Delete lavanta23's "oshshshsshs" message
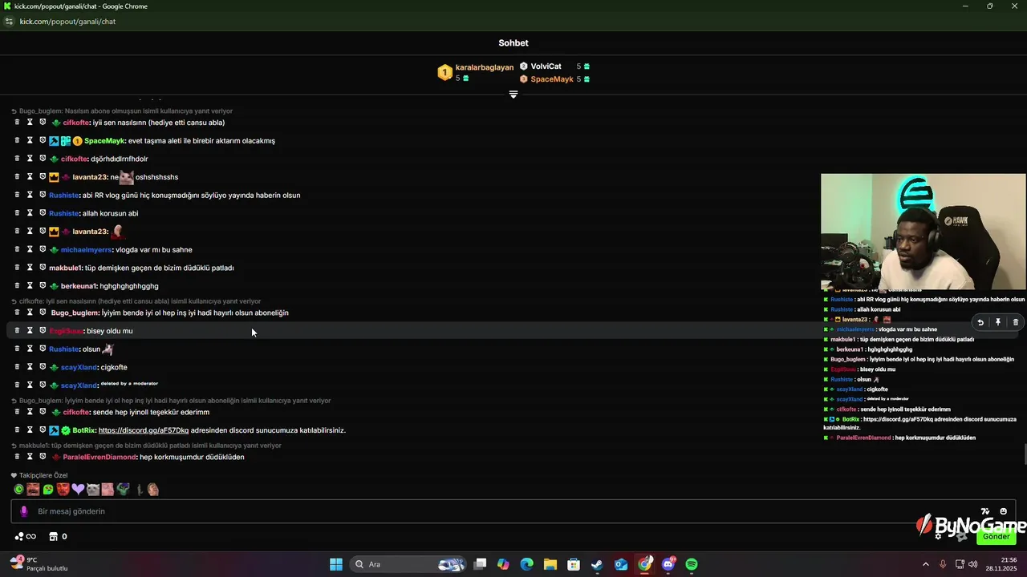The height and width of the screenshot is (577, 1027). (x=17, y=177)
